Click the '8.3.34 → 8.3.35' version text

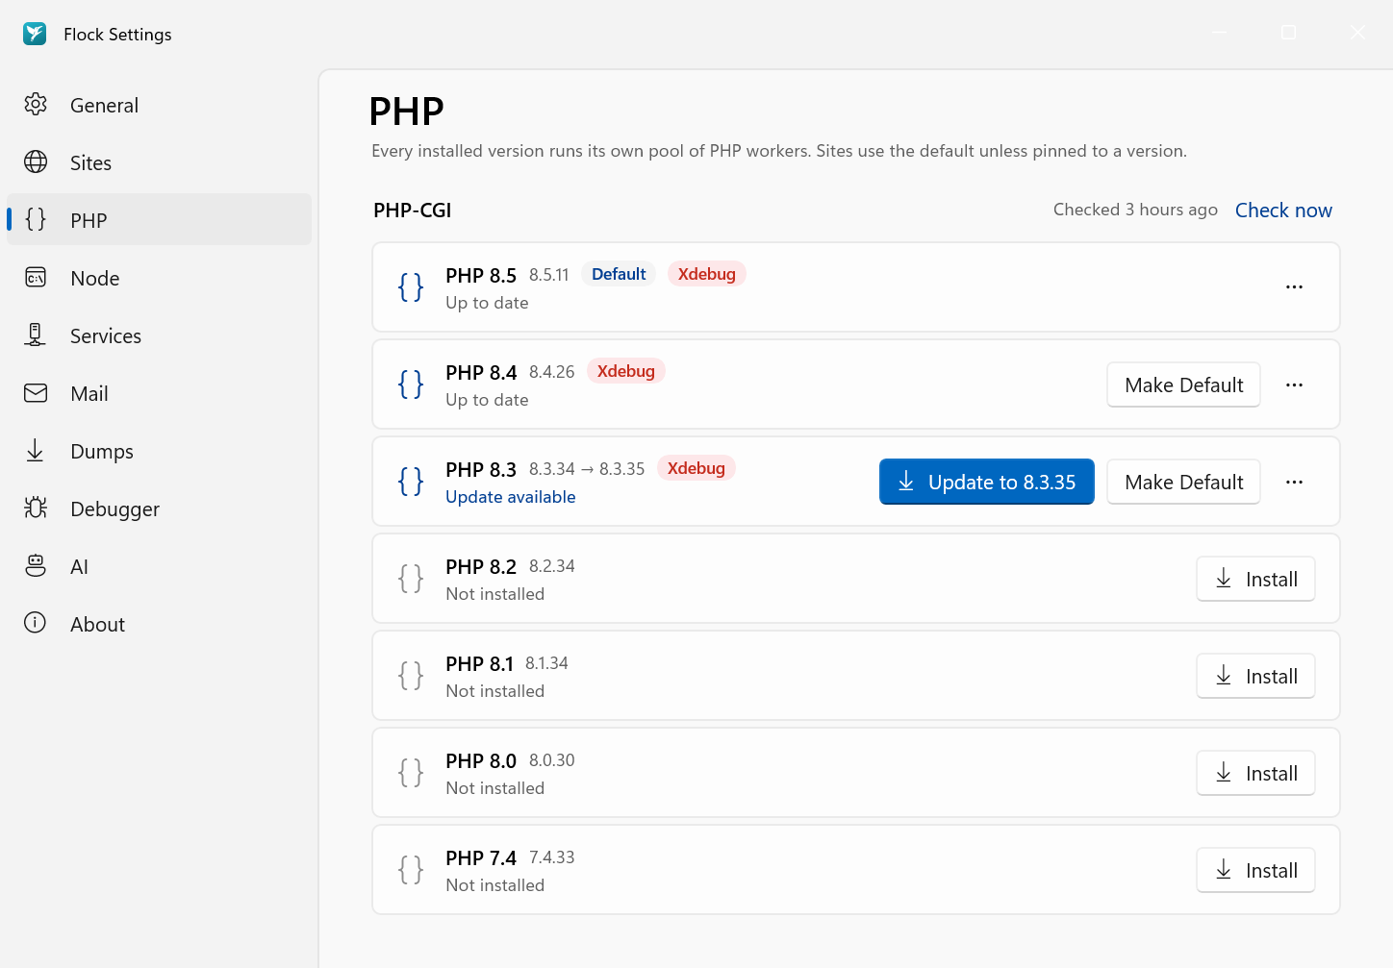(x=587, y=469)
